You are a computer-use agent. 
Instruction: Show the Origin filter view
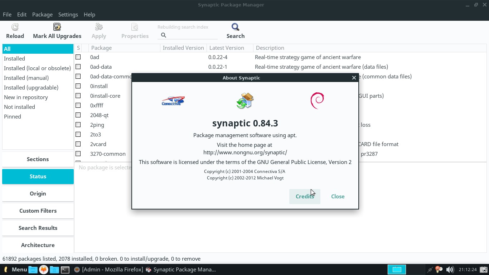(38, 194)
